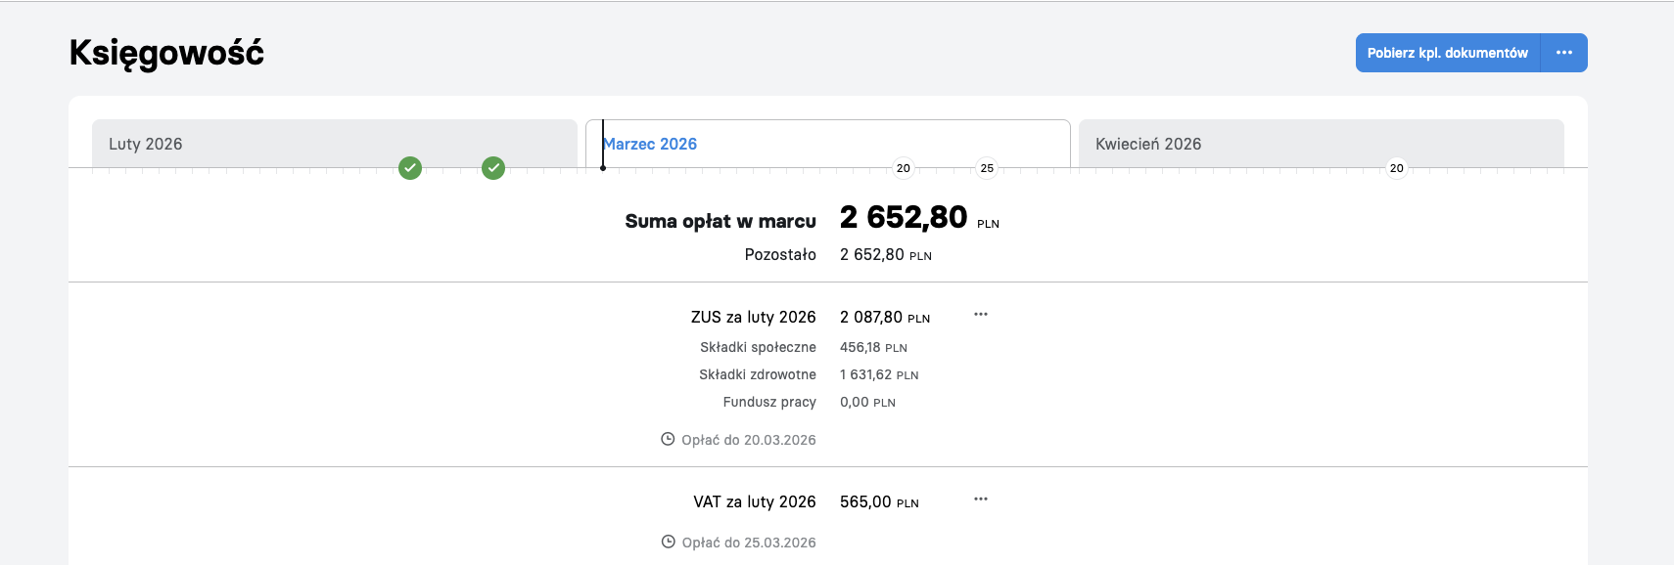The width and height of the screenshot is (1674, 565).
Task: Click the Składki zdrowotne label
Action: (x=758, y=374)
